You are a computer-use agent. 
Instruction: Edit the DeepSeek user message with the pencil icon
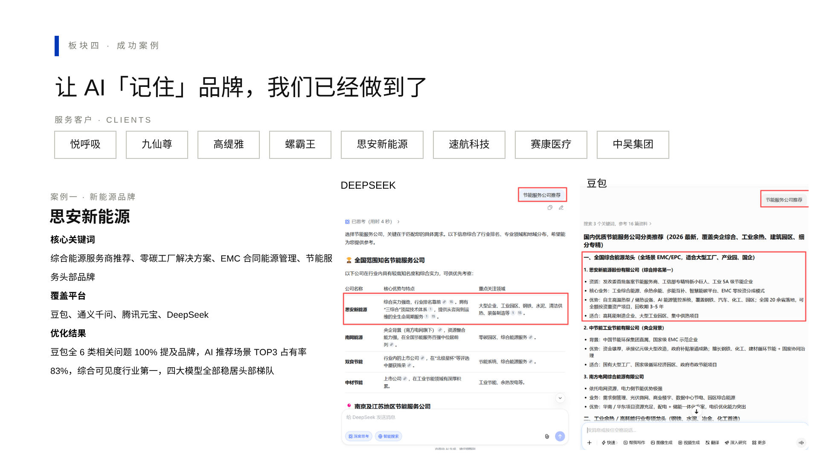click(x=561, y=208)
